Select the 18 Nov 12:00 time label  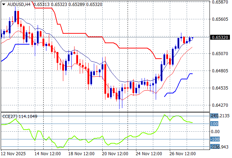81,154
